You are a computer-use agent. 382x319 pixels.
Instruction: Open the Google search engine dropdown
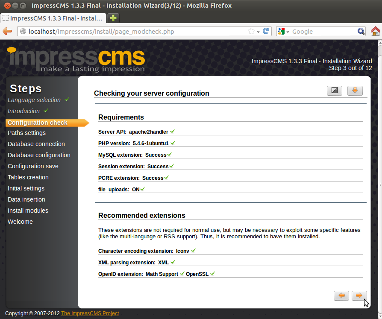coord(283,31)
